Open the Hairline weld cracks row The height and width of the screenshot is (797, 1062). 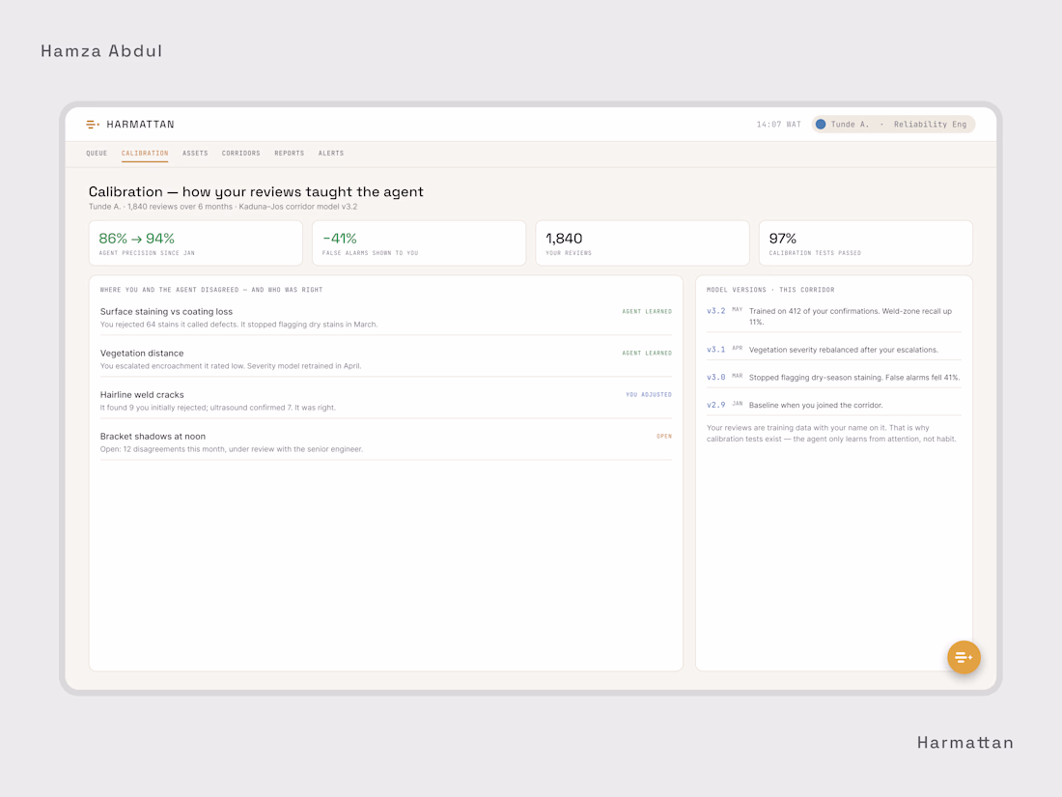(x=386, y=401)
